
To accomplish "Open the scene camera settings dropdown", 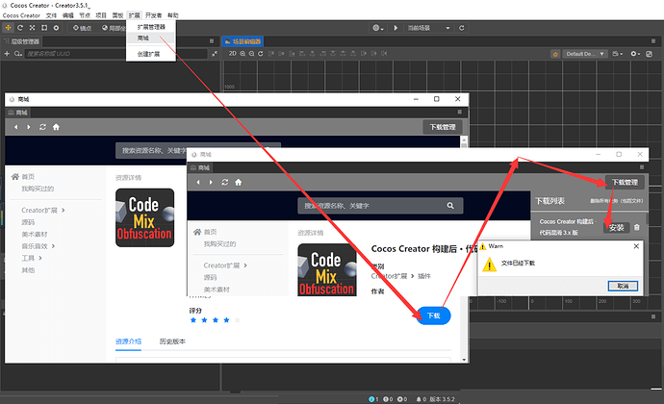I will pyautogui.click(x=618, y=54).
